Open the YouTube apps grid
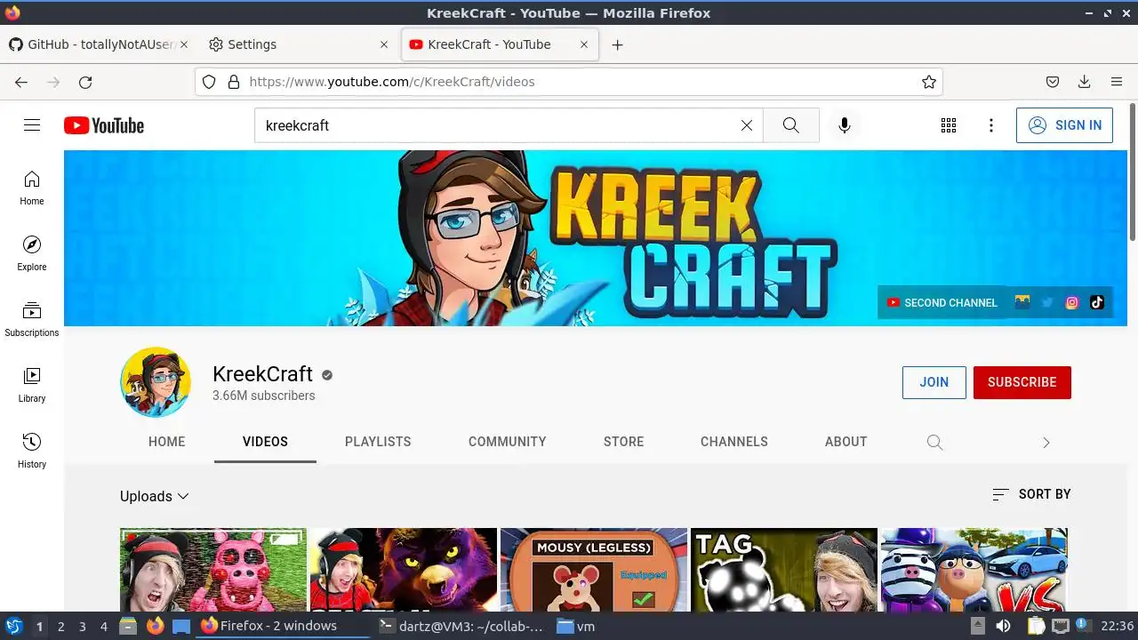1138x640 pixels. coord(949,125)
